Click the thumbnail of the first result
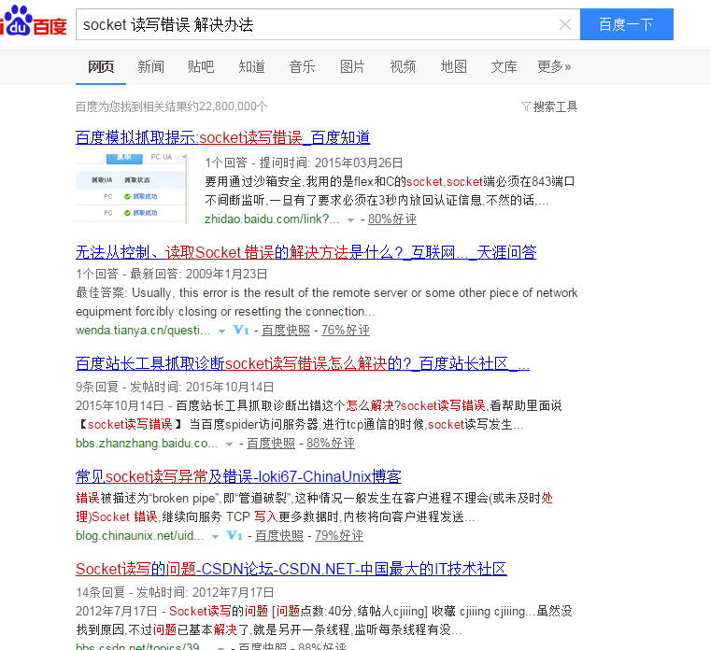 tap(132, 189)
